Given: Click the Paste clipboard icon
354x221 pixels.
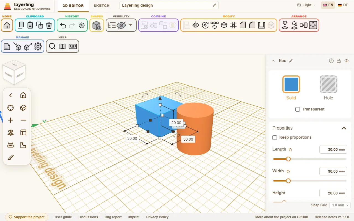Looking at the screenshot, I should click(30, 25).
